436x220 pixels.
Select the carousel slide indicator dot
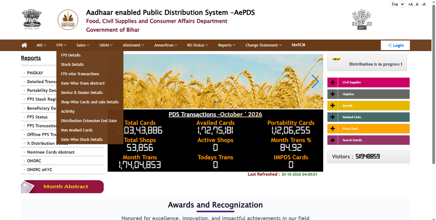pyautogui.click(x=215, y=102)
